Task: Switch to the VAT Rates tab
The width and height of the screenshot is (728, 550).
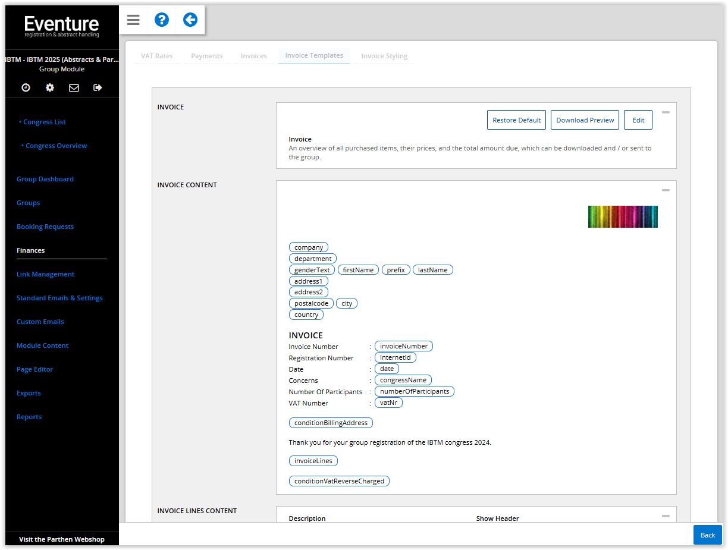Action: 157,56
